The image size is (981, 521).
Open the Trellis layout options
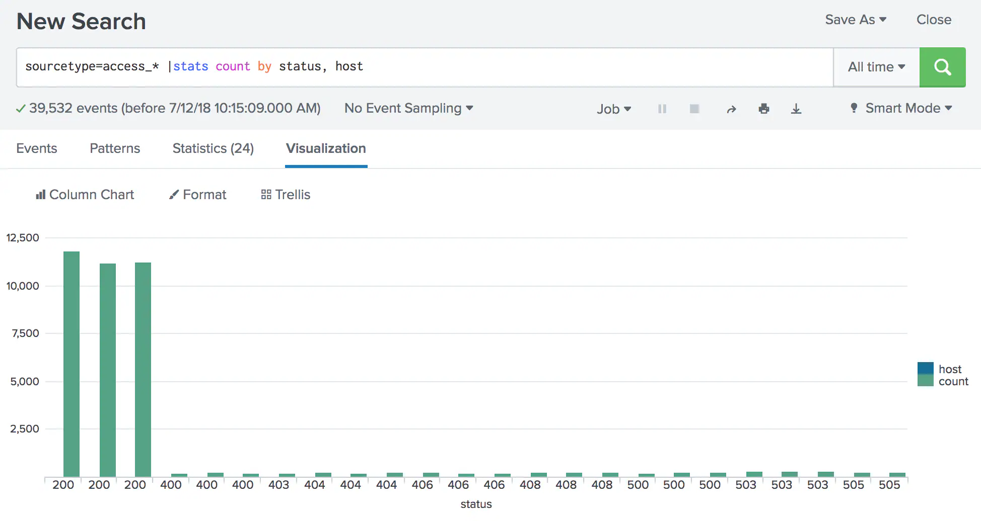point(285,195)
